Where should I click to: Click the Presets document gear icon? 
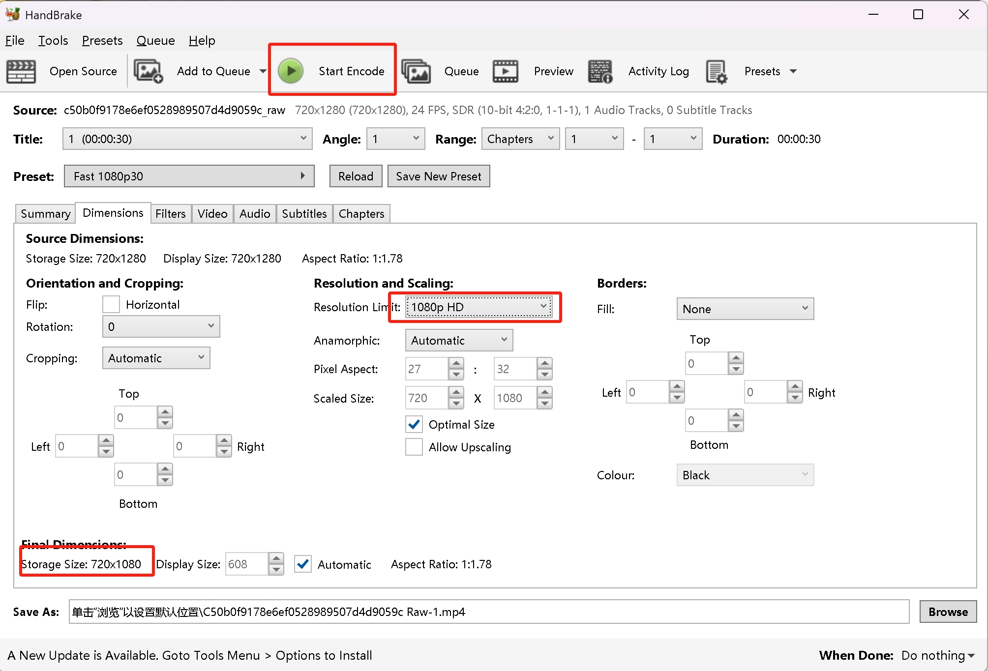pos(716,72)
